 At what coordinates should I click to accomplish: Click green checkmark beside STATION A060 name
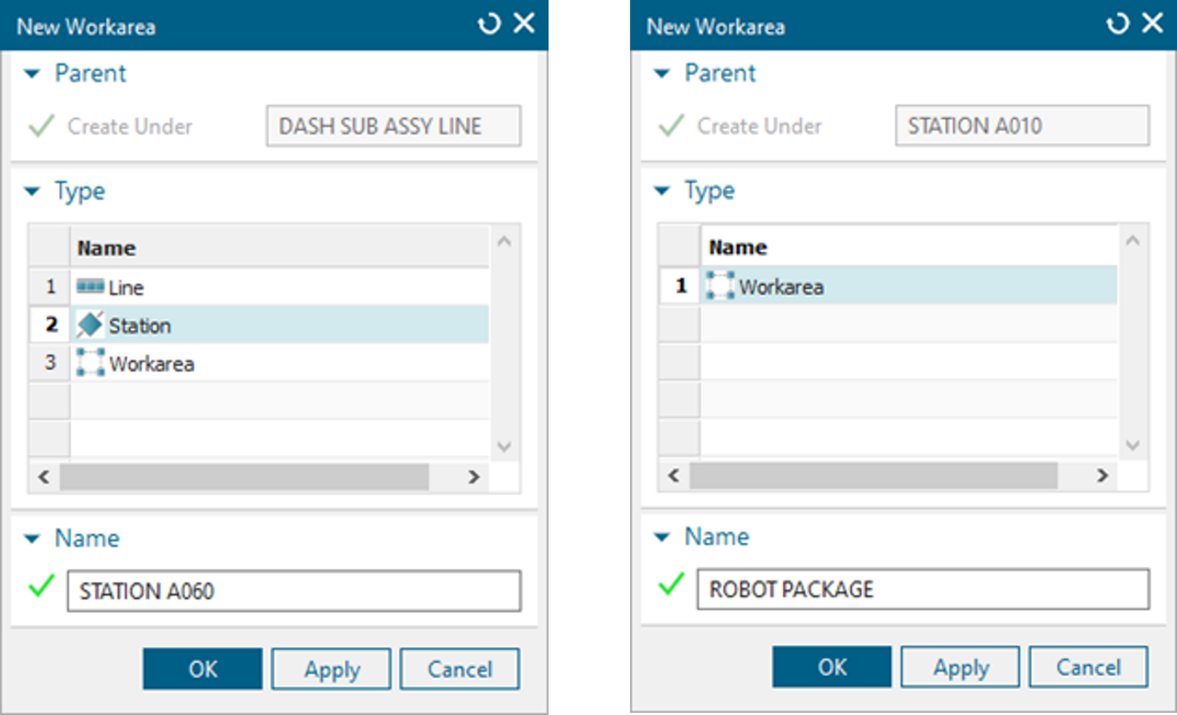41,587
